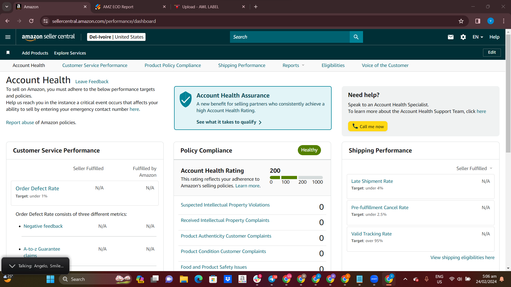This screenshot has width=511, height=287.
Task: Open View shipping eligibilities here link
Action: click(x=462, y=258)
